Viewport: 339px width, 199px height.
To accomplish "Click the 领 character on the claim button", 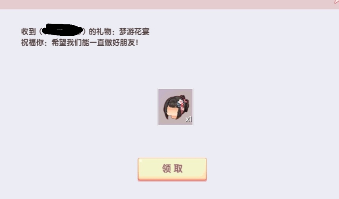I will tap(166, 169).
